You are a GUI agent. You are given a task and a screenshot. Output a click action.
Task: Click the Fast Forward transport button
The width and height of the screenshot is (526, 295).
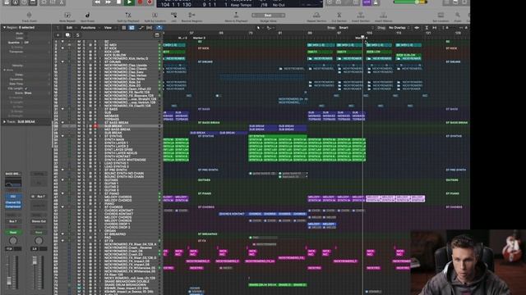(x=108, y=2)
